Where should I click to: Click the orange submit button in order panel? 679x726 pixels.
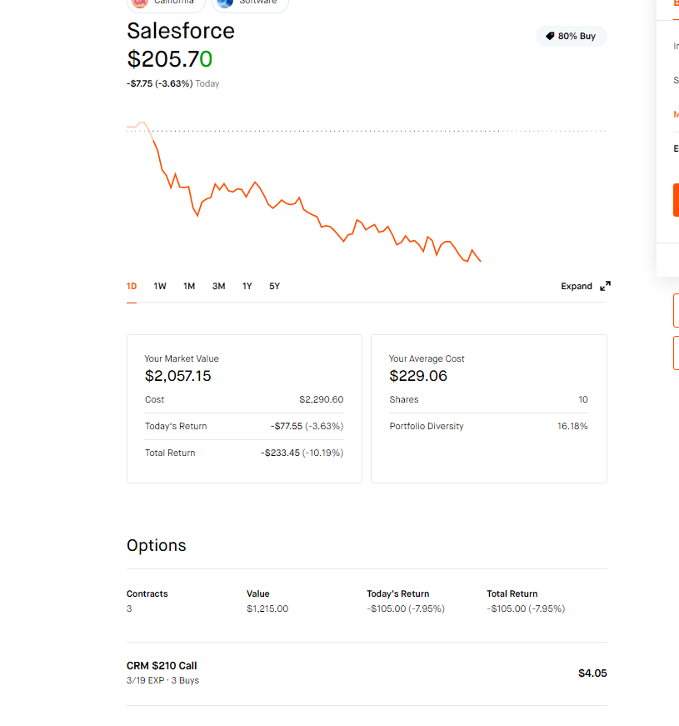point(676,200)
